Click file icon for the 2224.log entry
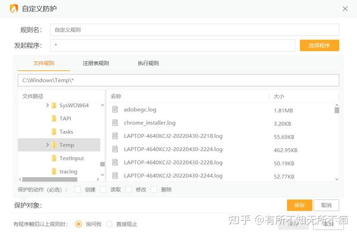This screenshot has width=357, height=235. pos(115,149)
